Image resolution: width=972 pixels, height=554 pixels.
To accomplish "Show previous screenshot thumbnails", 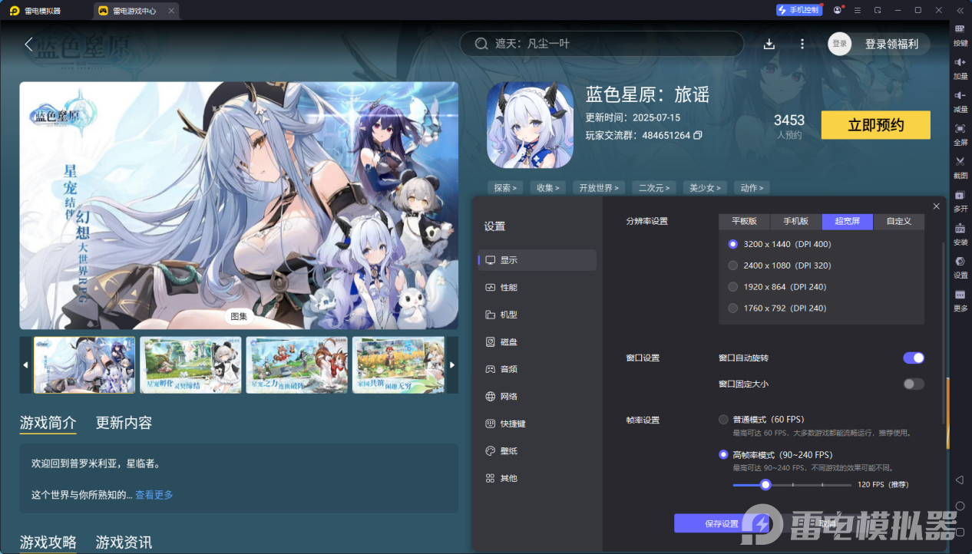I will point(25,364).
